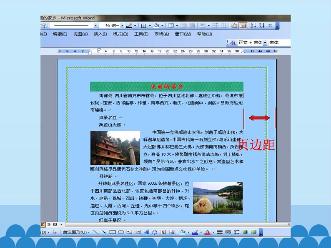Click the AutoSum sigma icon
This screenshot has height=248, width=331.
click(270, 25)
